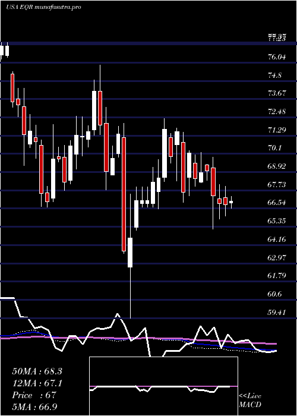Image resolution: width=297 pixels, height=416 pixels.
Task: Click the USA EQR chart title
Action: click(43, 7)
